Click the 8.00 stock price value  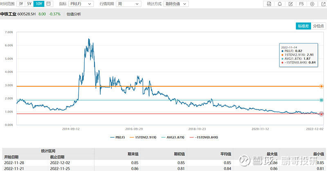(42, 14)
